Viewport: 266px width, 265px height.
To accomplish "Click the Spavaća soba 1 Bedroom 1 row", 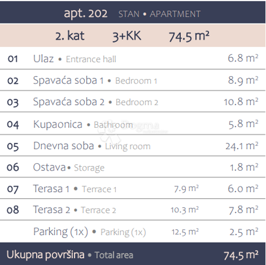I will point(133,80).
